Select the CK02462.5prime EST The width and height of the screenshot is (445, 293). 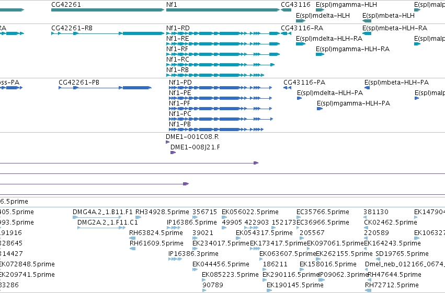click(x=366, y=228)
